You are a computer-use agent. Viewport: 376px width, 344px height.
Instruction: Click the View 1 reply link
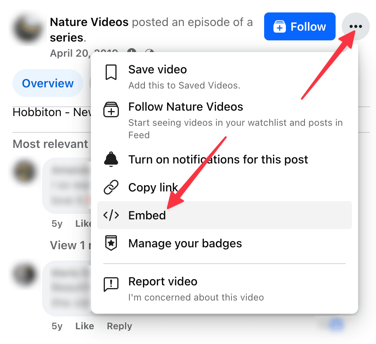[x=71, y=245]
